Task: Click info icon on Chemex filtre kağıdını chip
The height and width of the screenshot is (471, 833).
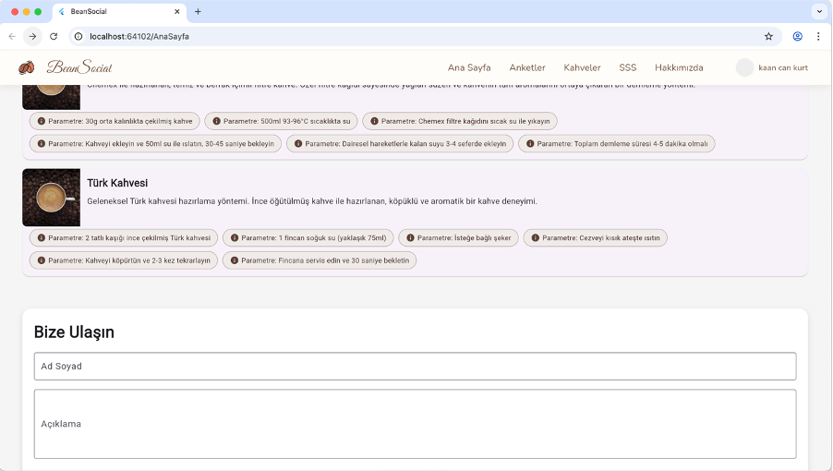Action: click(x=374, y=121)
